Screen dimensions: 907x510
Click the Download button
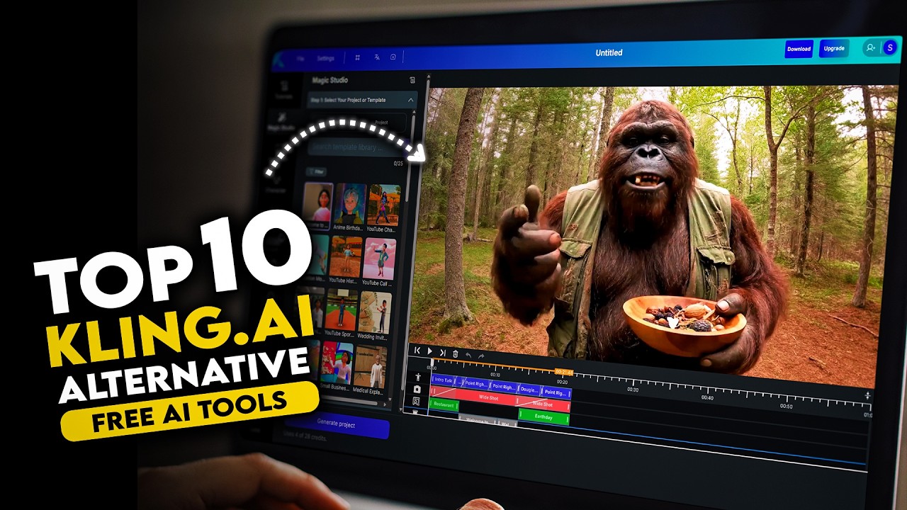coord(799,49)
